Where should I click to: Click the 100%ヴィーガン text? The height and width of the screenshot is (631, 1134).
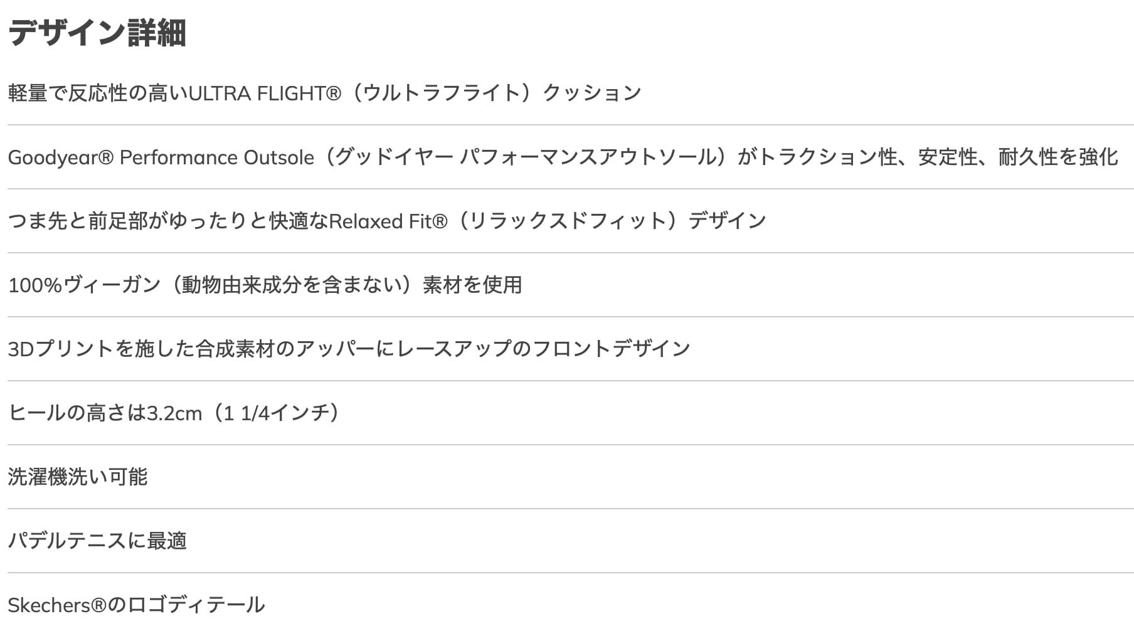tap(84, 285)
